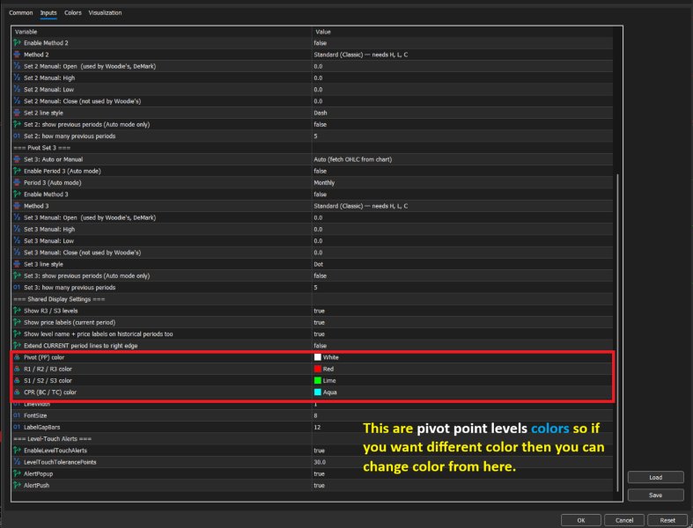Viewport: 693px width, 528px height.
Task: Click the LevelTouchTolerancePoints icon
Action: point(17,462)
